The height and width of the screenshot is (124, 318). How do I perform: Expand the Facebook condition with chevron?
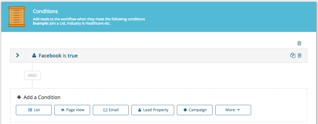tap(18, 55)
